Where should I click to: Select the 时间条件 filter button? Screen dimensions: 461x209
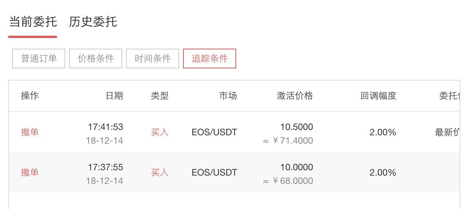(153, 59)
